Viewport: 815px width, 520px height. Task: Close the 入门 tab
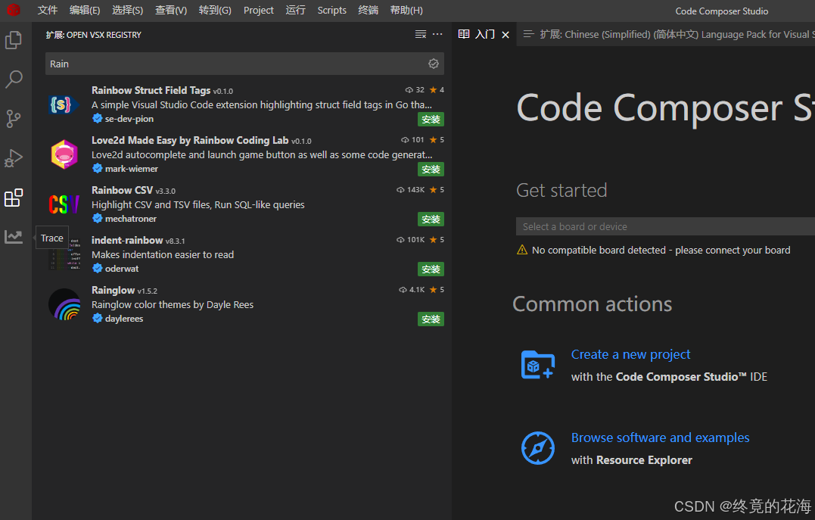[505, 35]
